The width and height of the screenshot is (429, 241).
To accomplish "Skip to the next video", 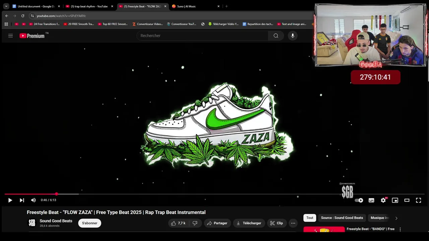I will click(22, 200).
